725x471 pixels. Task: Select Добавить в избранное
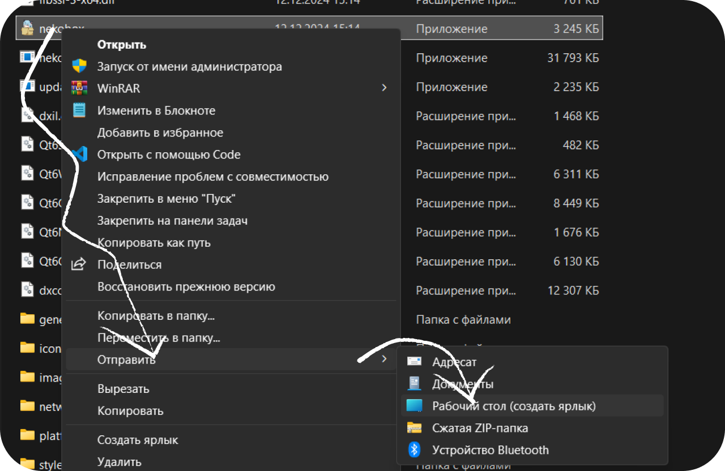click(x=160, y=132)
